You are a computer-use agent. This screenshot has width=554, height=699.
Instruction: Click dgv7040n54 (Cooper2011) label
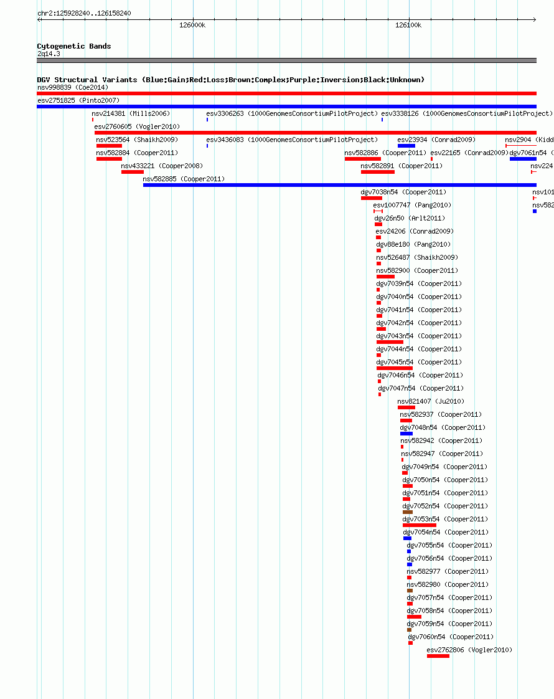pyautogui.click(x=419, y=297)
